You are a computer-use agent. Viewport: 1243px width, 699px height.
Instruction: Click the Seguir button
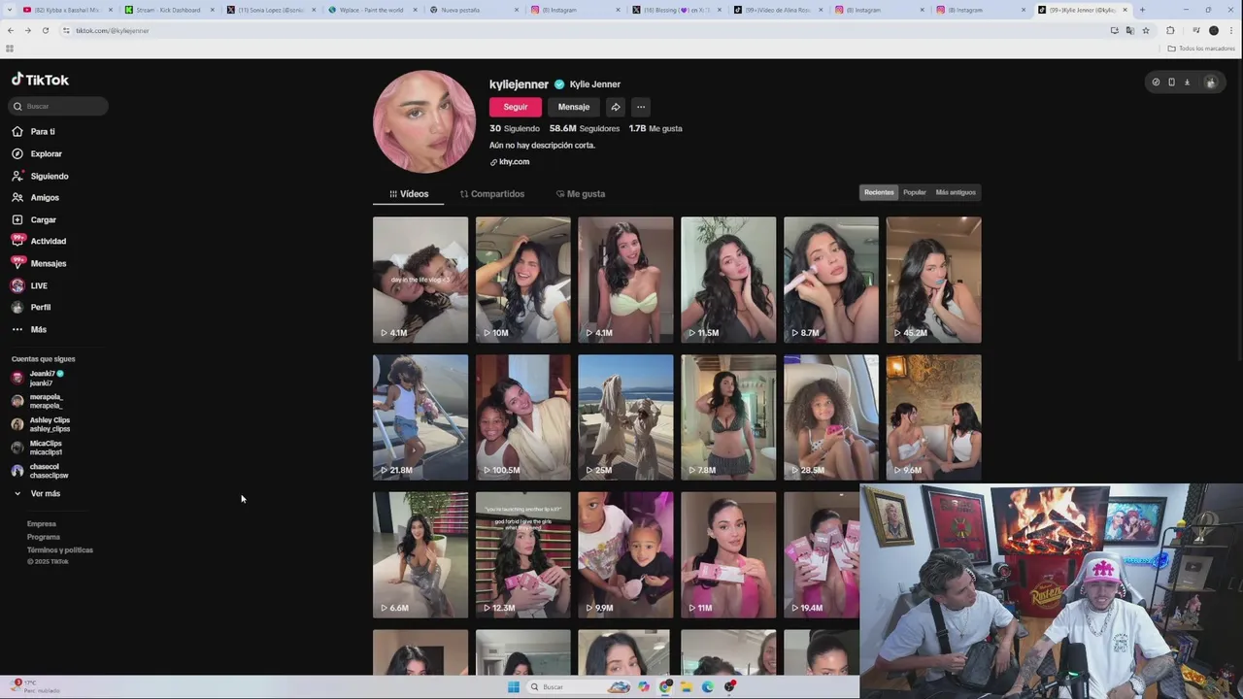pyautogui.click(x=516, y=107)
